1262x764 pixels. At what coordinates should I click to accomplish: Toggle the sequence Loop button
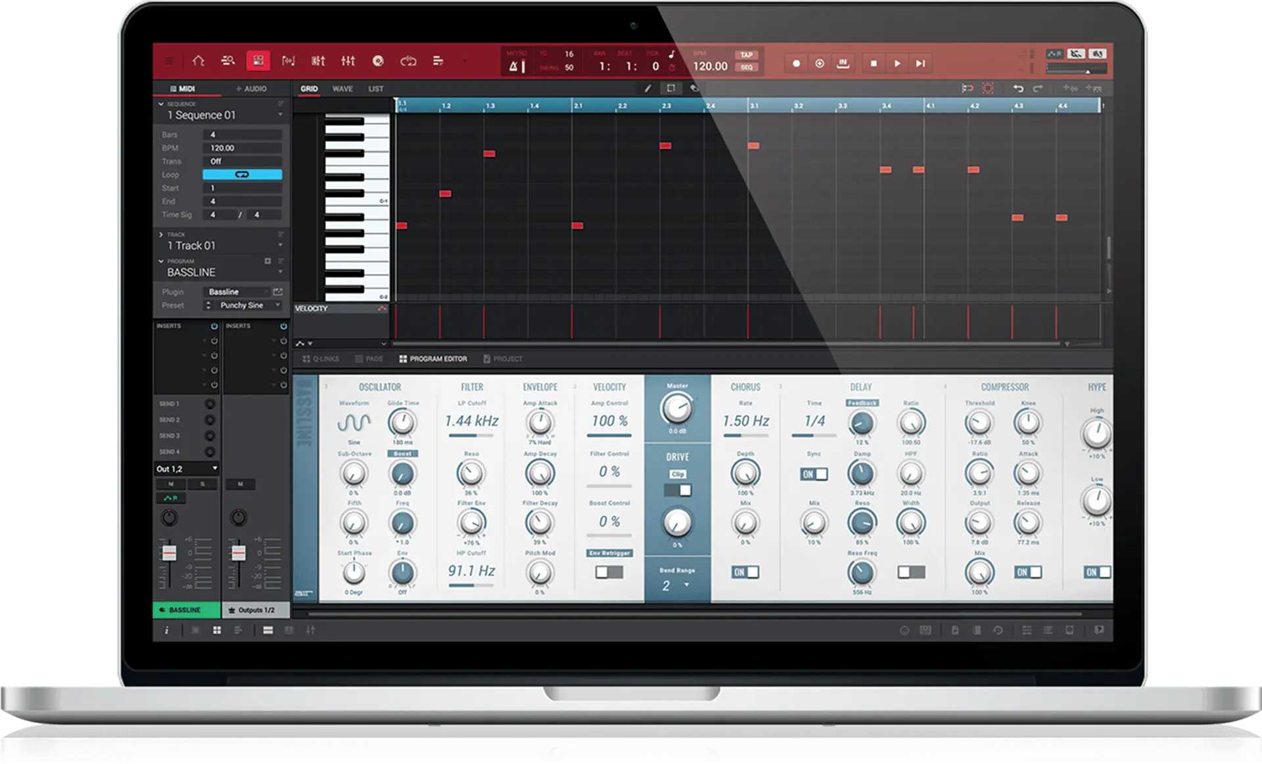coord(242,175)
